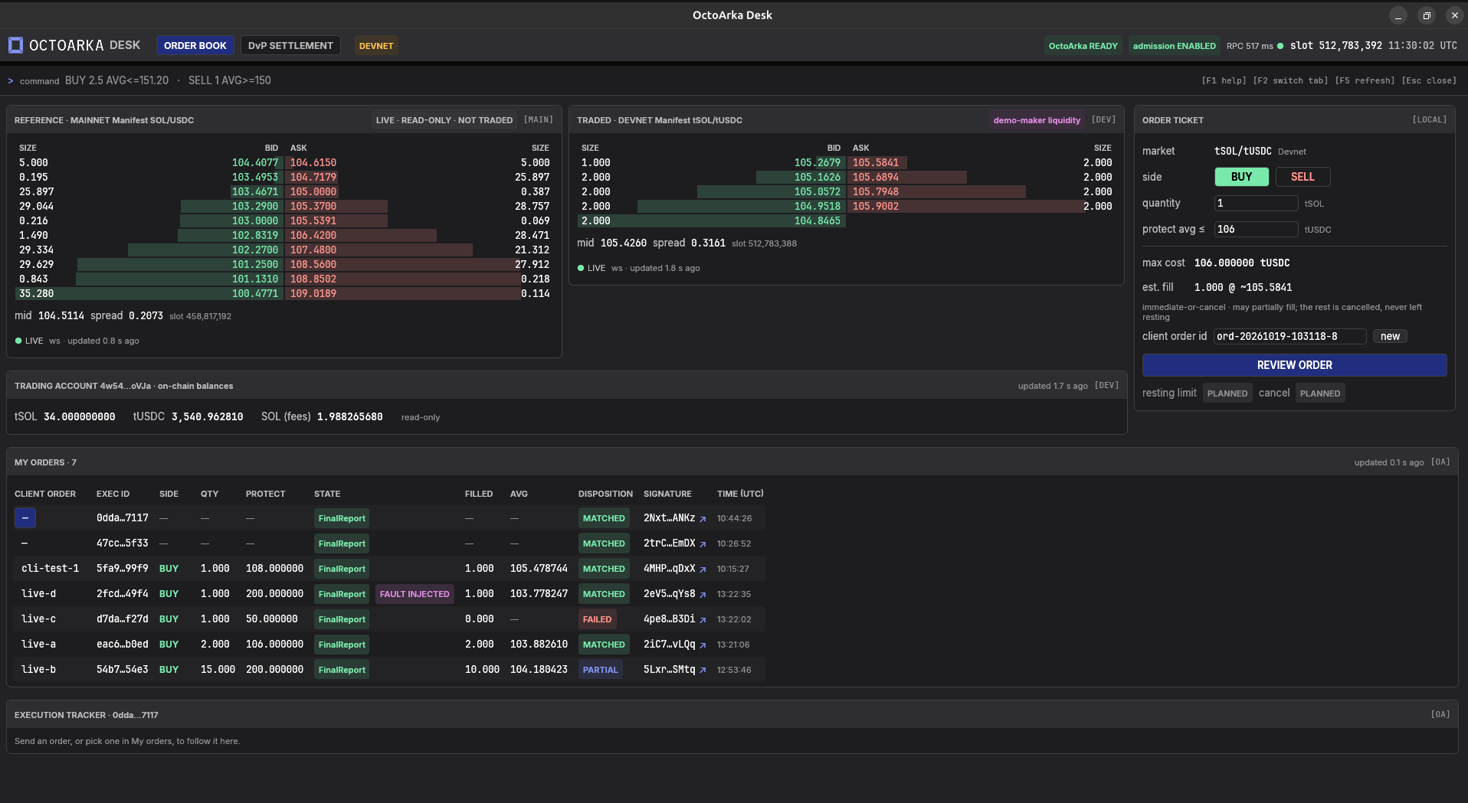Click the OctoArka logo icon
Viewport: 1468px width, 803px height.
(15, 45)
